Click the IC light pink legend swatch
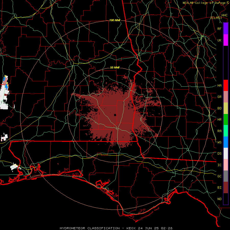Image resolution: width=230 pixels, height=230 pixels. point(226,165)
